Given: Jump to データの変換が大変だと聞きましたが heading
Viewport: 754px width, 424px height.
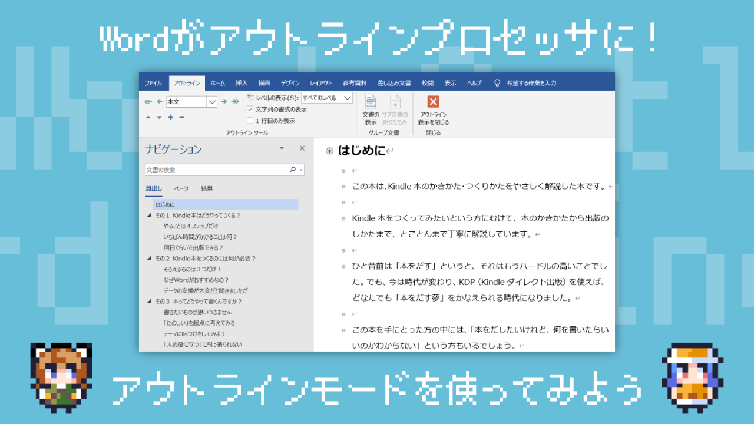Looking at the screenshot, I should 206,290.
